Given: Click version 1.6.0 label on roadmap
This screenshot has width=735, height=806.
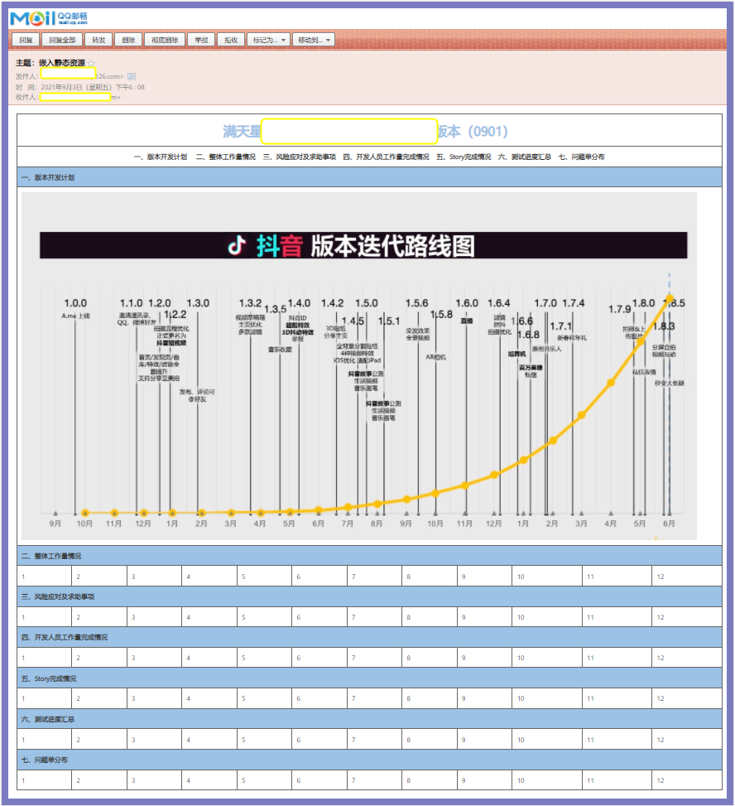Looking at the screenshot, I should (x=467, y=303).
